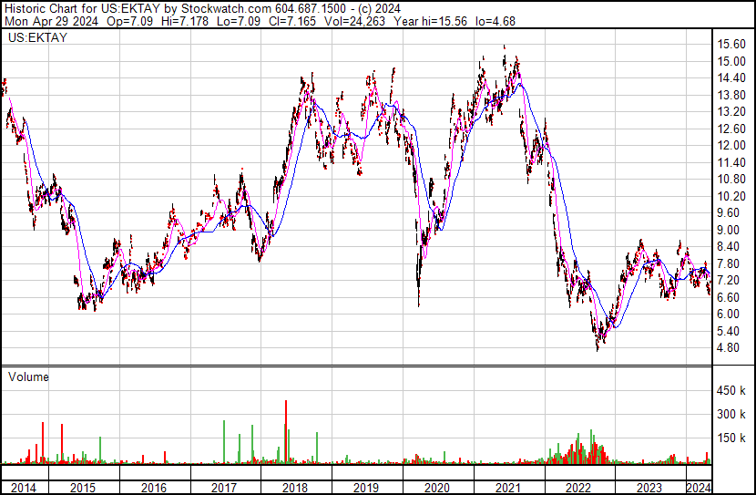Click the 7.20 price axis label
The height and width of the screenshot is (495, 756).
click(729, 280)
